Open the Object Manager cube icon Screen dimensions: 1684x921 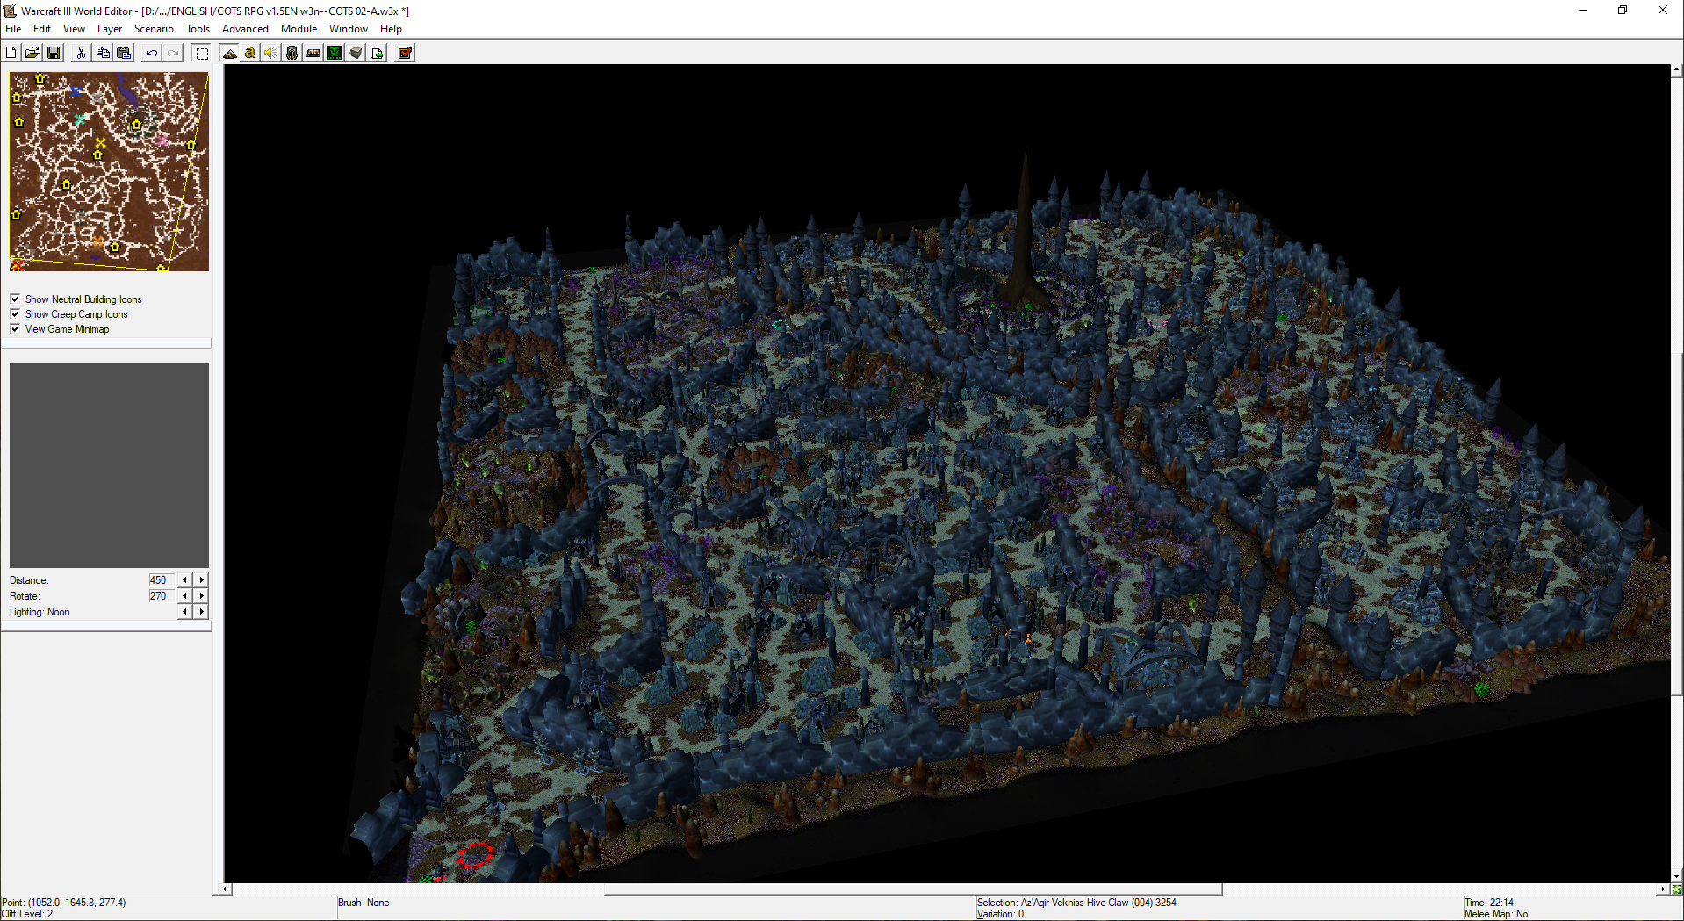pyautogui.click(x=356, y=53)
